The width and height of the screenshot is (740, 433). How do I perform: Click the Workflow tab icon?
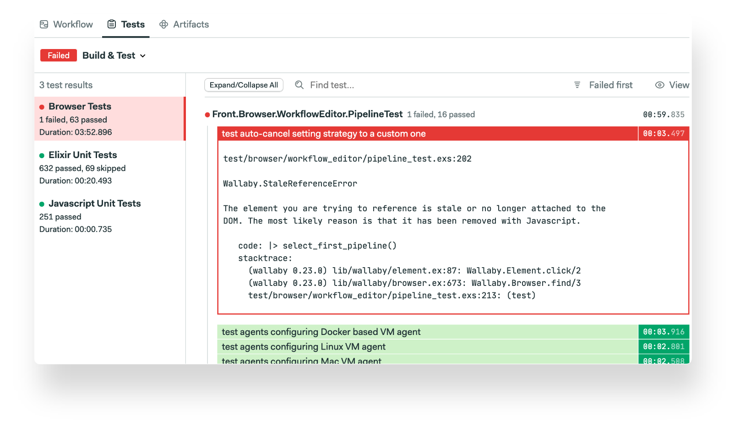44,24
